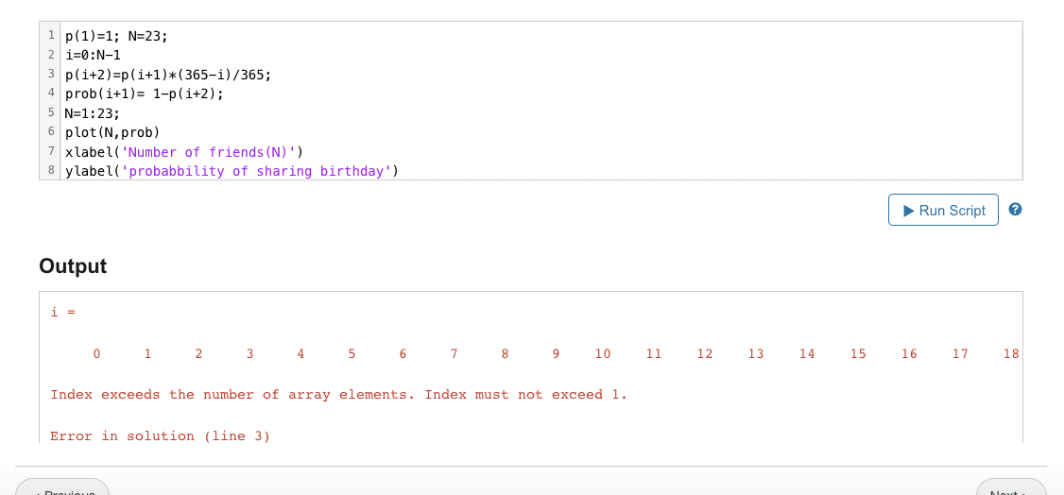Viewport: 1064px width, 495px height.
Task: Open the help question mark icon
Action: [x=1015, y=210]
